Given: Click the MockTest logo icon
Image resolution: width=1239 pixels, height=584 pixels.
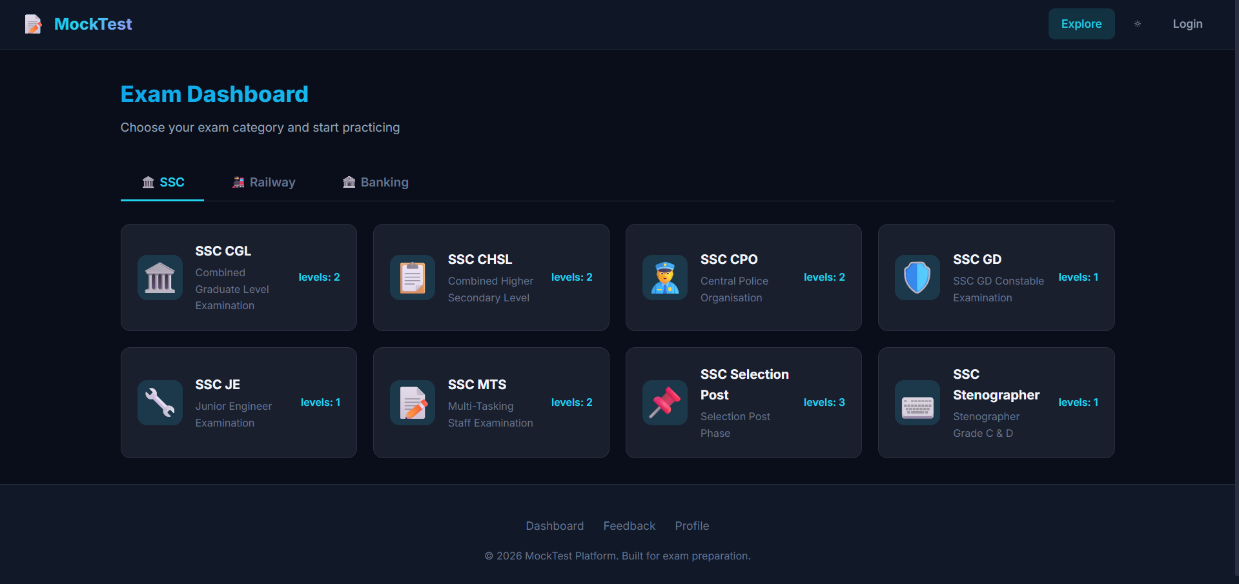Looking at the screenshot, I should point(33,24).
